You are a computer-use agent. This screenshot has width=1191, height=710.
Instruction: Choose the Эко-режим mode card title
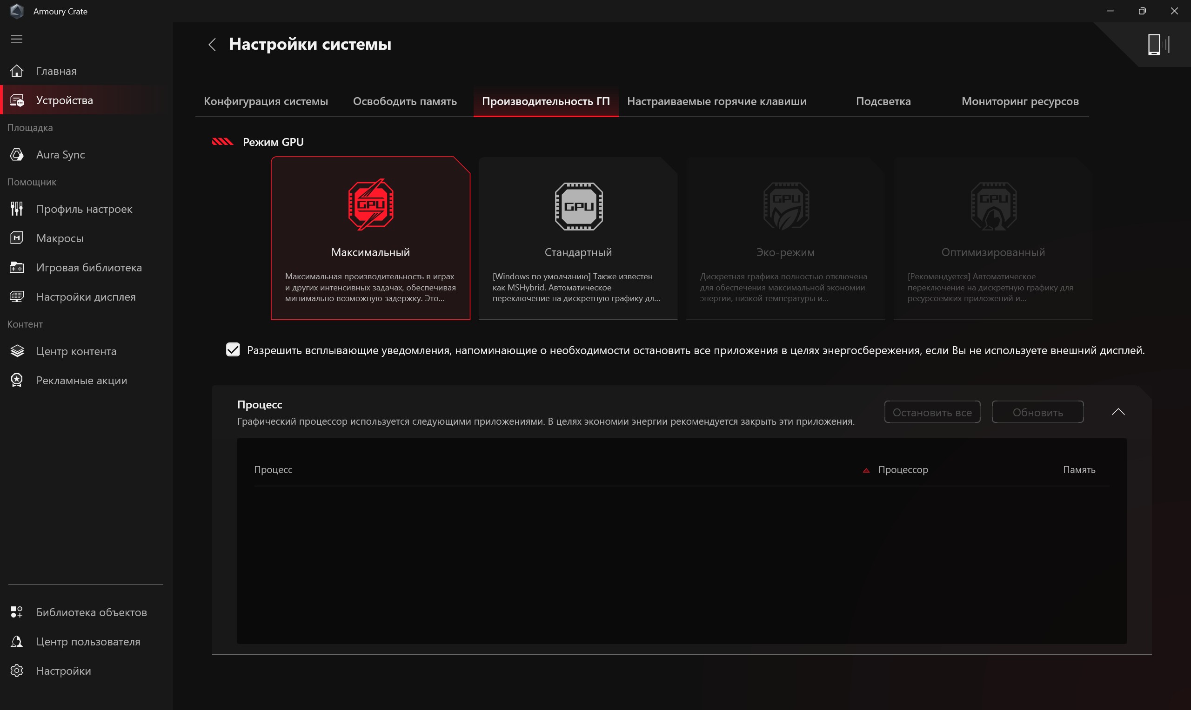coord(785,252)
